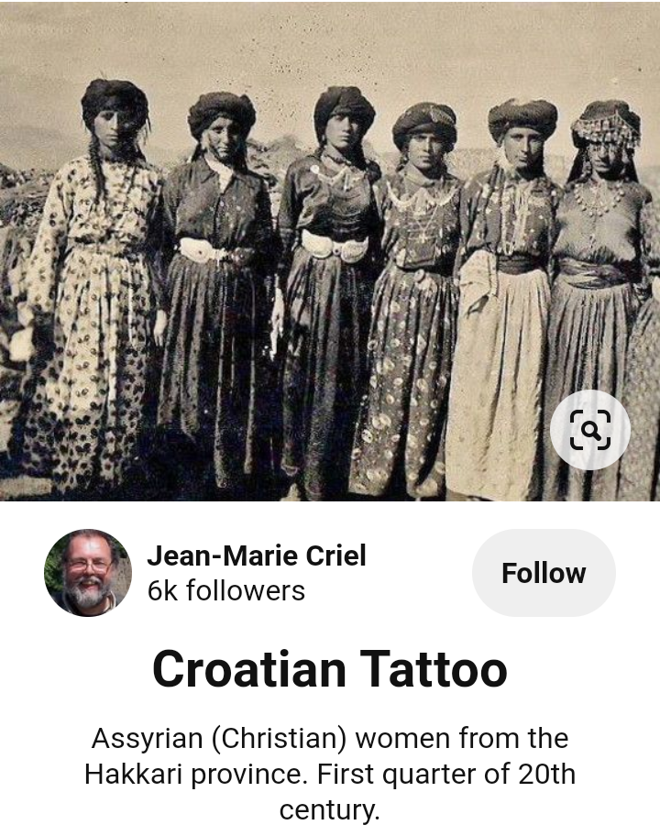Tap the fifth woman's light-colored skirt
The width and height of the screenshot is (660, 836).
[x=499, y=384]
